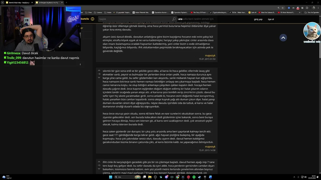Open the '(1)gelecektenbiryolc' TikTok bookmark

[218, 12]
